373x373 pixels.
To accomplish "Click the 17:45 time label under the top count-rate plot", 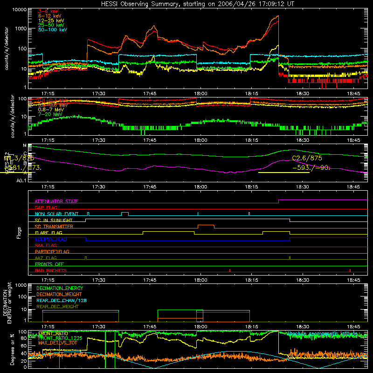I will click(150, 94).
